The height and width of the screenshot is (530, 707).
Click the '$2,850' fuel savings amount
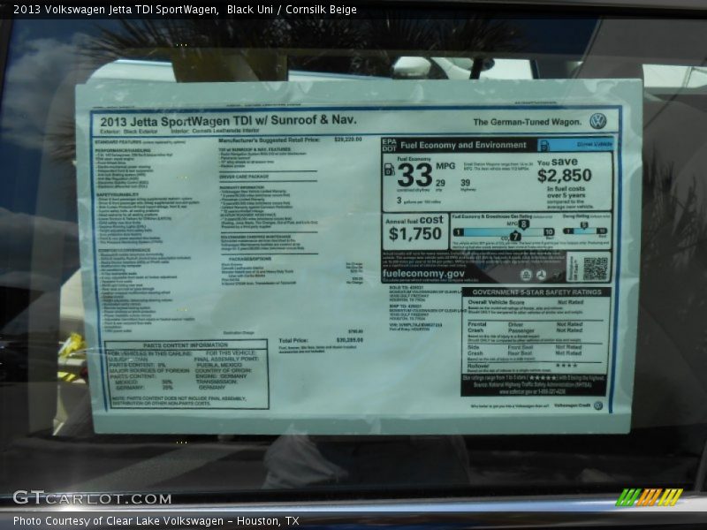(564, 175)
